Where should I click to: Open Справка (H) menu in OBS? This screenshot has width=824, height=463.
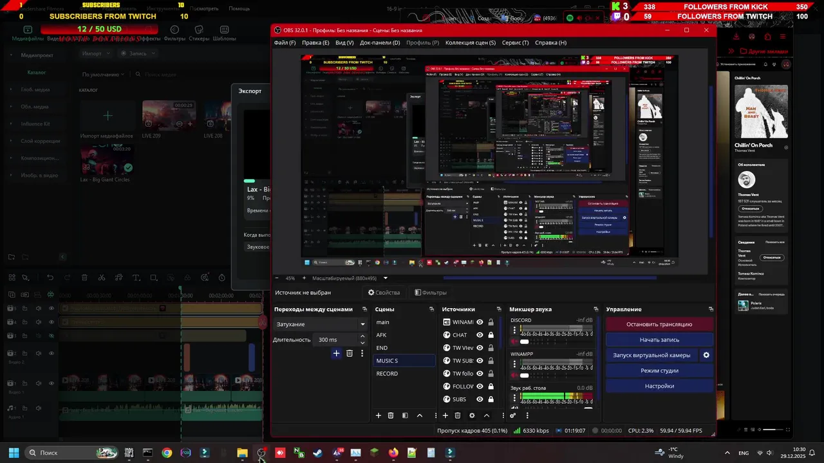point(551,42)
